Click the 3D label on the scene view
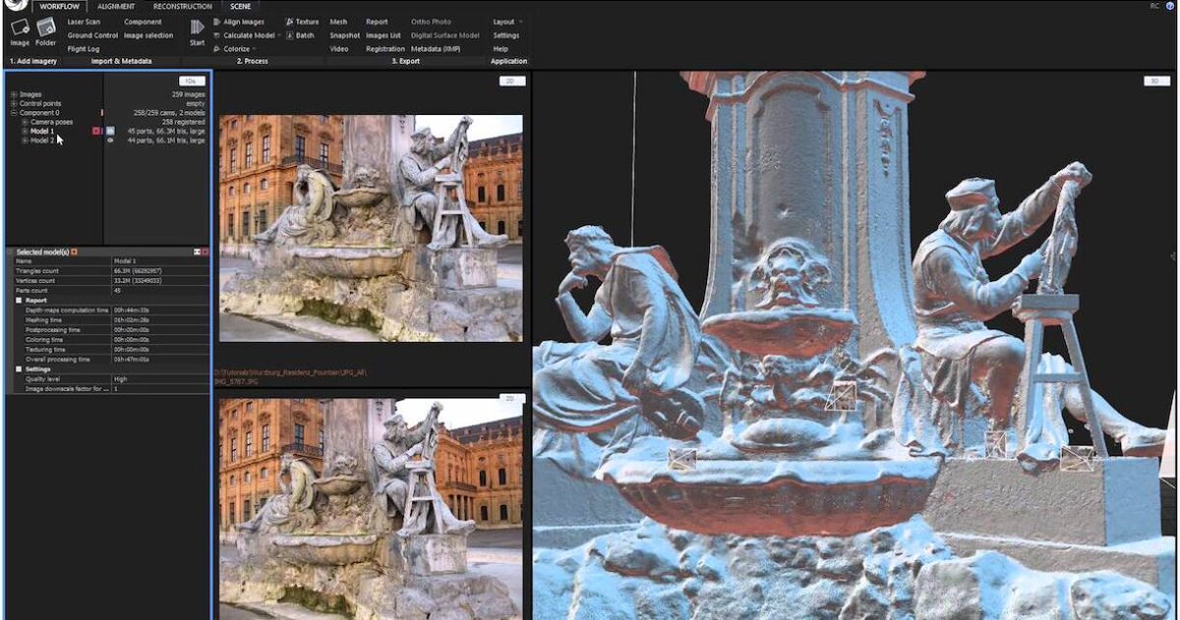 coord(1154,81)
